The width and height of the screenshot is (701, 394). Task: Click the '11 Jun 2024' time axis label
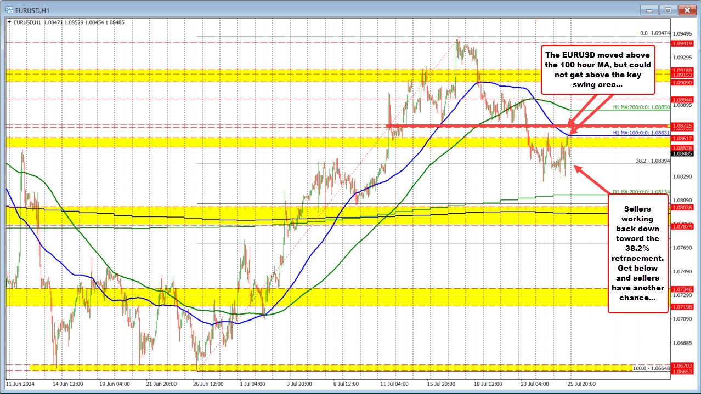click(x=21, y=384)
